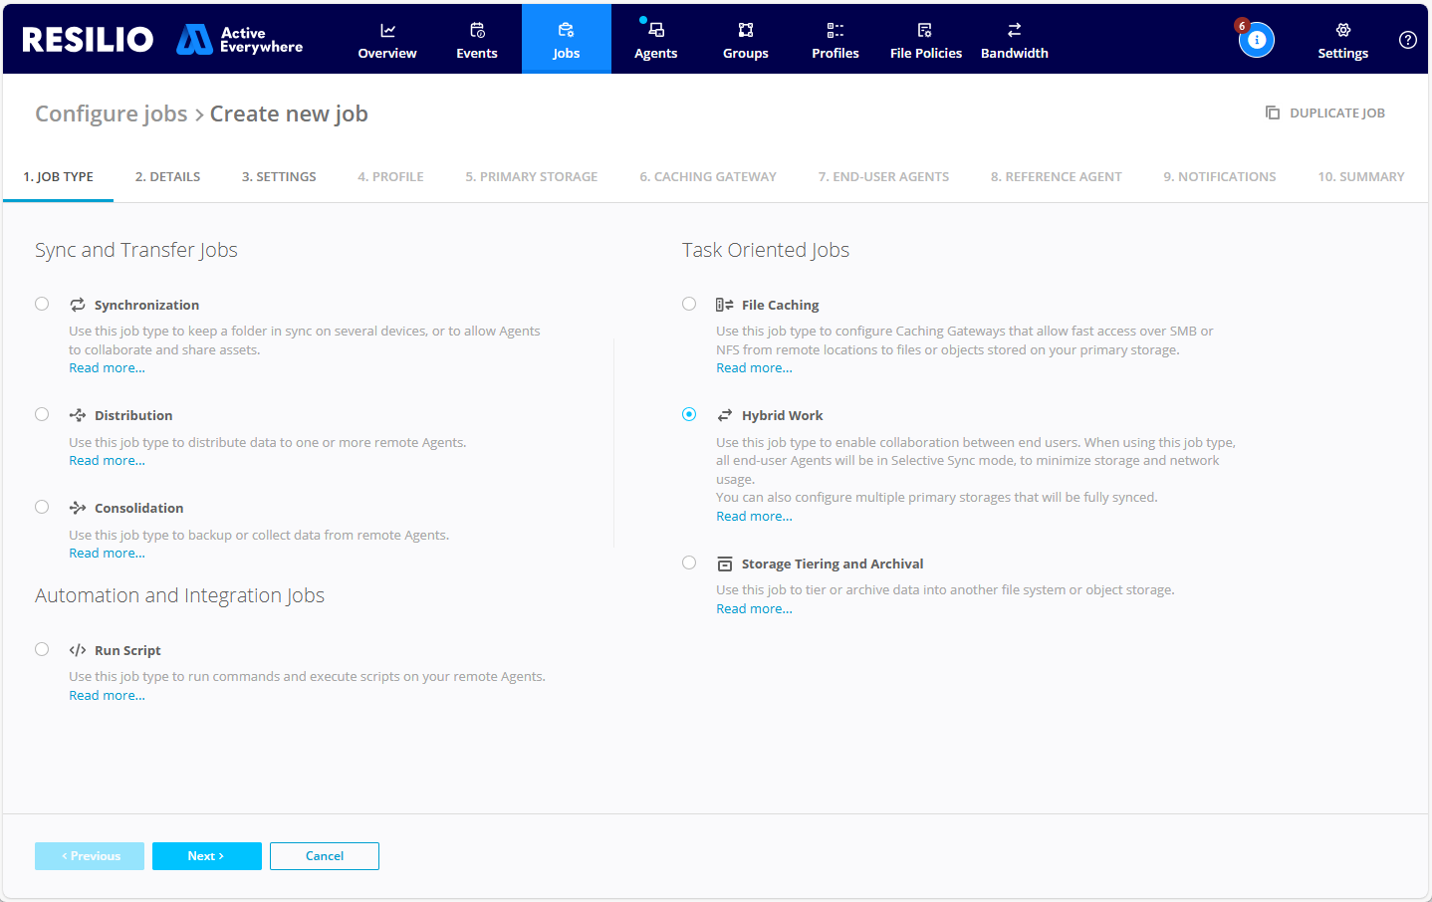Viewport: 1432px width, 902px height.
Task: Cancel the new job creation
Action: pos(324,856)
